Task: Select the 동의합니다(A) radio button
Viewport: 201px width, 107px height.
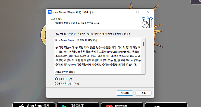Action: tap(56, 79)
